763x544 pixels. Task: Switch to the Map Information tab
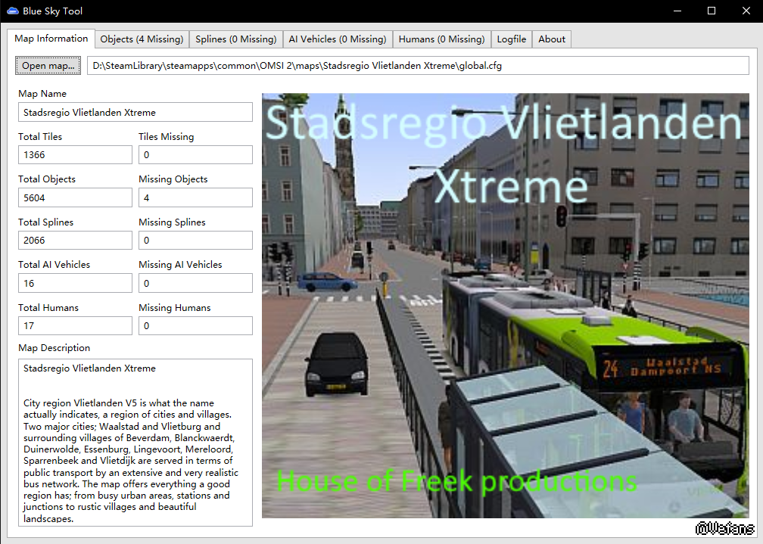point(51,39)
